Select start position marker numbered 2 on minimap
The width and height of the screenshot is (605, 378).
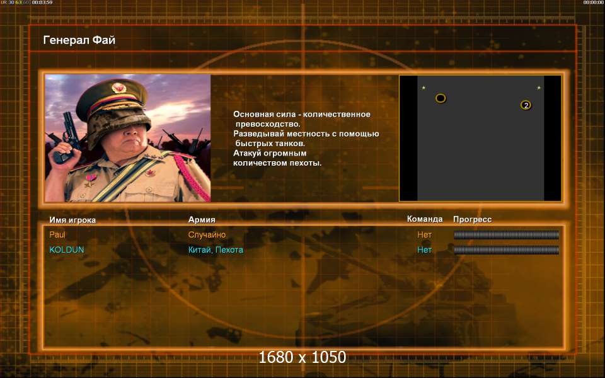(x=526, y=105)
